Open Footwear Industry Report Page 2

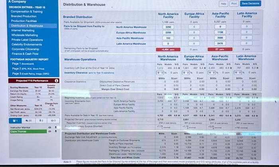pyautogui.click(x=28, y=69)
